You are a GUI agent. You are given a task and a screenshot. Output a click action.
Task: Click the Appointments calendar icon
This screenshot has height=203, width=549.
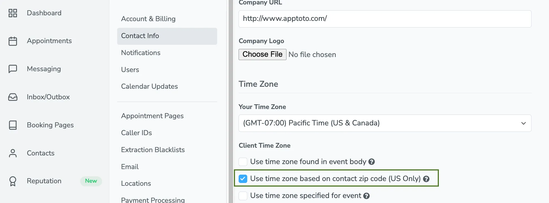[x=13, y=41]
